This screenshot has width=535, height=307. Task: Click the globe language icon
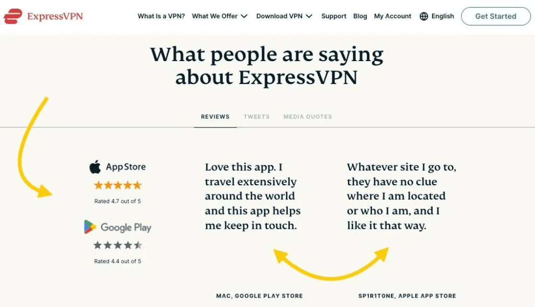[x=424, y=16]
